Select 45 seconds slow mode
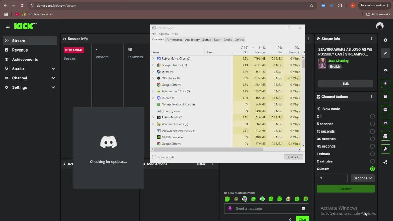393x221 pixels. click(x=372, y=146)
